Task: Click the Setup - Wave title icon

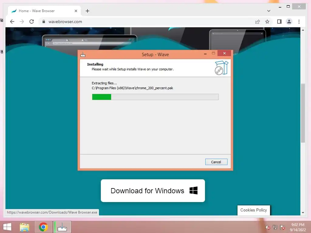Action: tap(83, 54)
